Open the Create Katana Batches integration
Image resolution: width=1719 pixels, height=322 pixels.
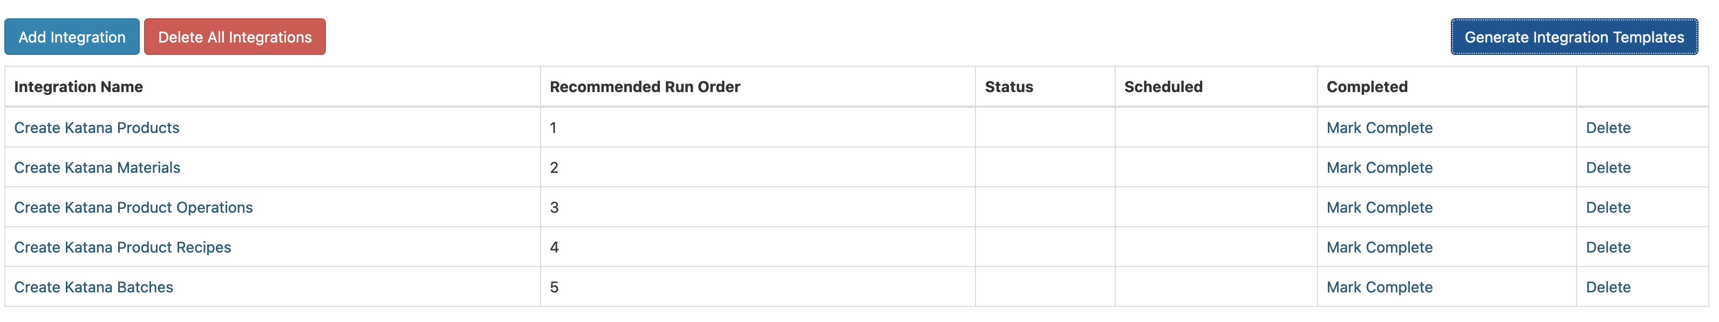(x=93, y=287)
